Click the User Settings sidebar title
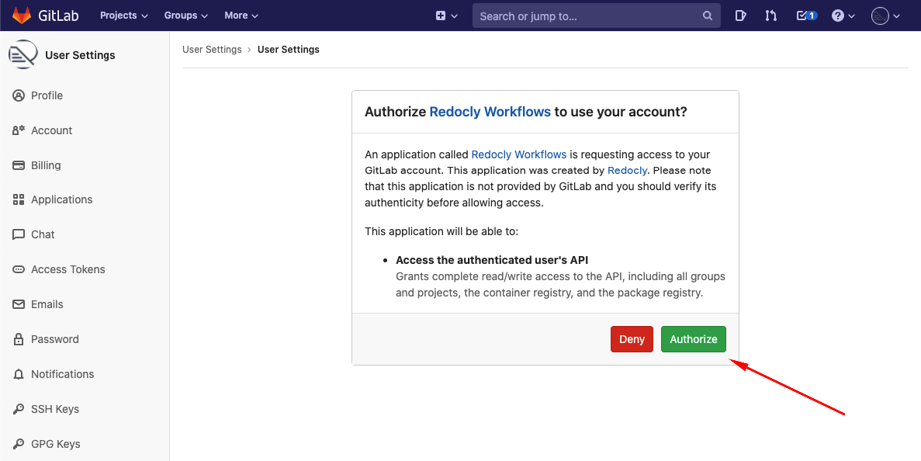Screen dimensions: 921x461 pos(80,55)
